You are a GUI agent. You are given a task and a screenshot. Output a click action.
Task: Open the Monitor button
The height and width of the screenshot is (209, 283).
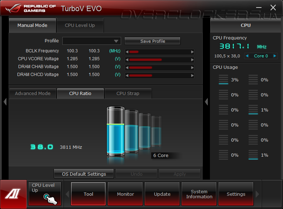[125, 194]
